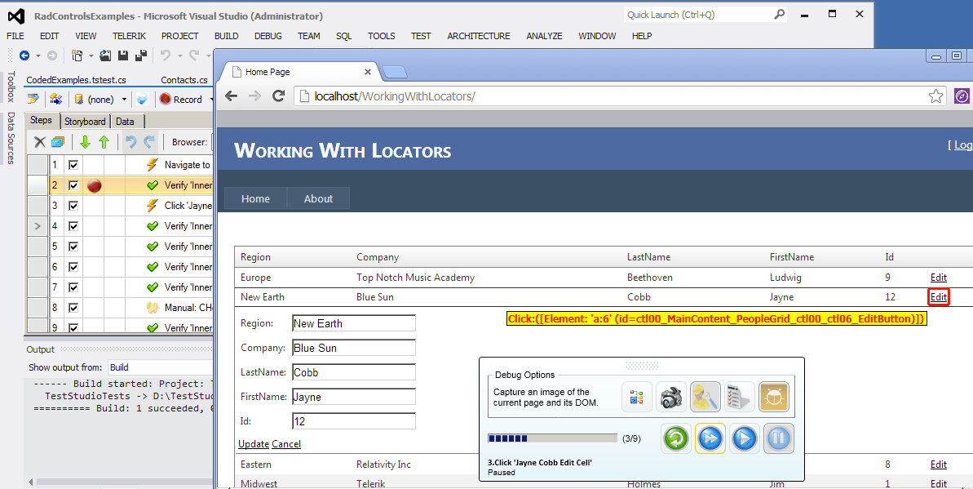Reload the page in the browser
Image resolution: width=973 pixels, height=489 pixels.
click(279, 96)
